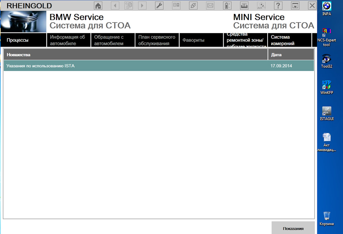Click the connection plug icon
The width and height of the screenshot is (343, 234).
[x=193, y=5]
